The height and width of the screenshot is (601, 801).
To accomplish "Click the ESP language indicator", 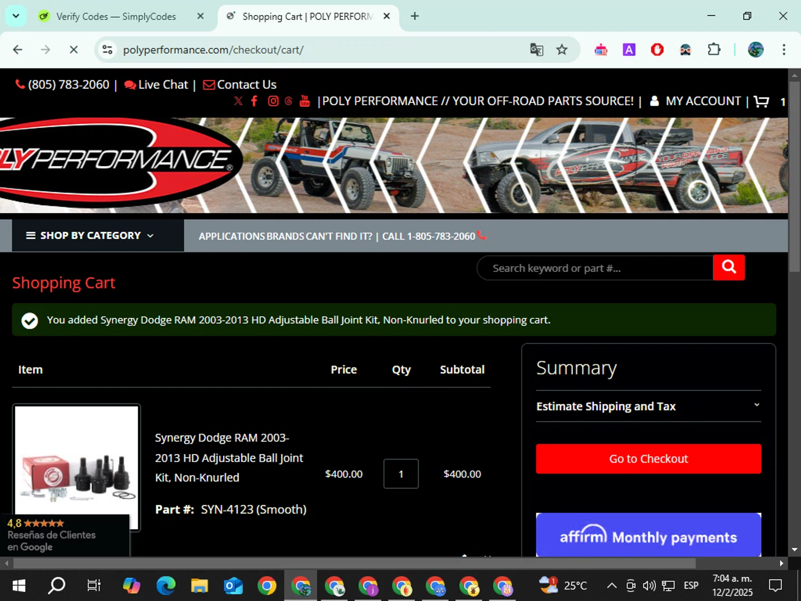I will click(x=691, y=586).
